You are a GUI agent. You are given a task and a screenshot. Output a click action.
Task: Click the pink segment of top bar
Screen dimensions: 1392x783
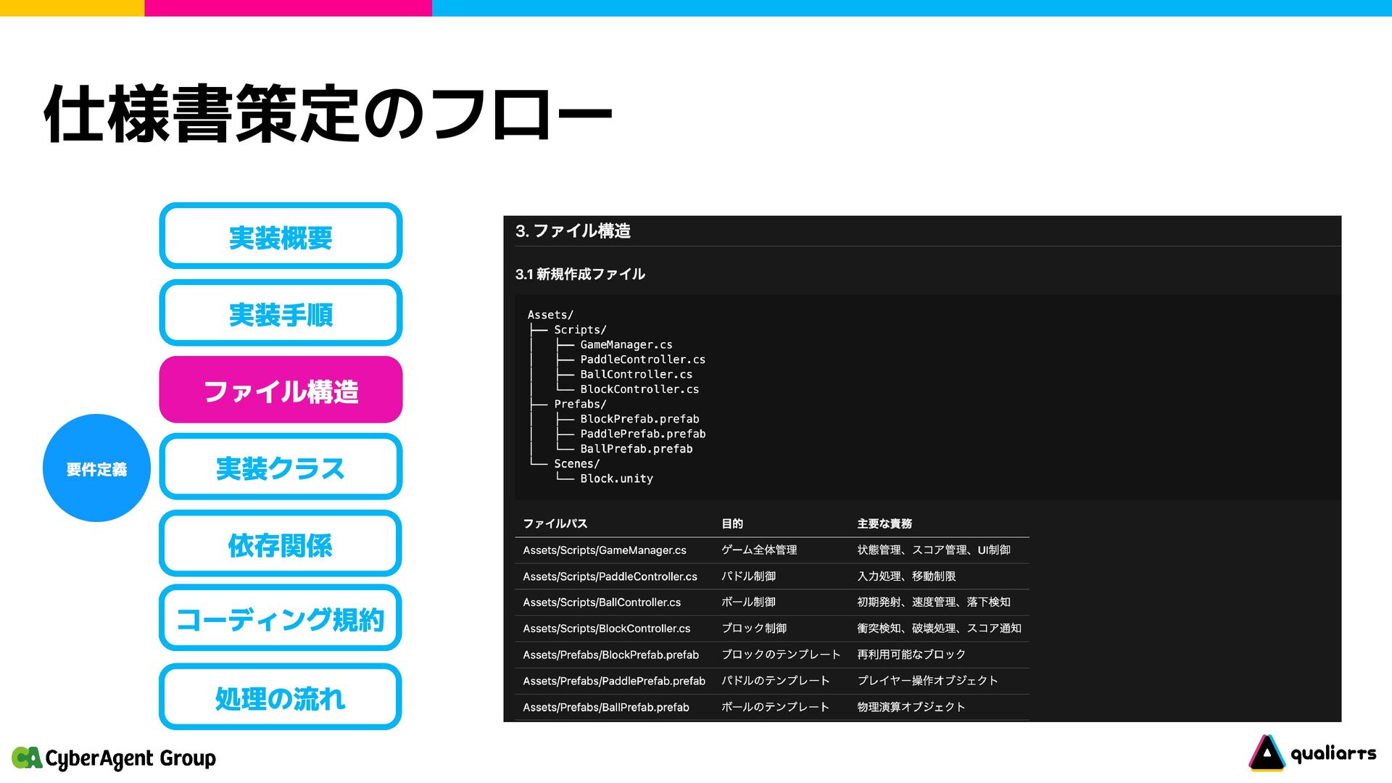pyautogui.click(x=288, y=8)
